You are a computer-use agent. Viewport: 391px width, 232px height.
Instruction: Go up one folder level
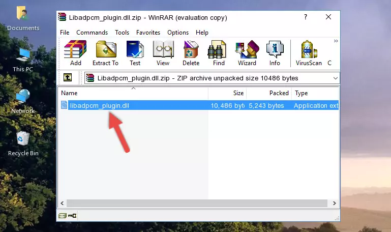coord(68,77)
